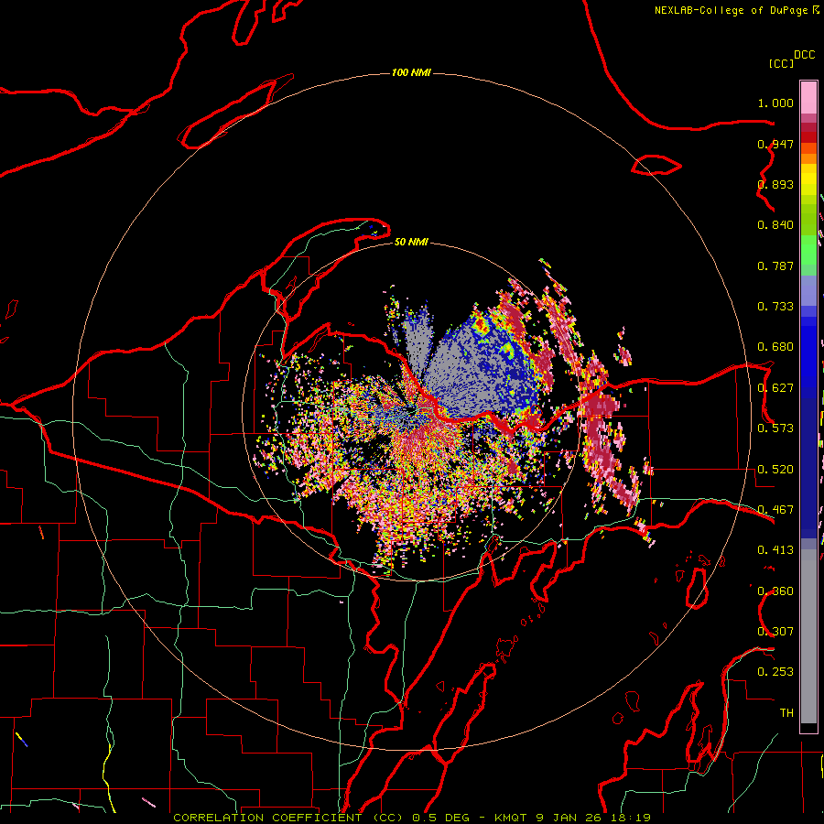Click the 0.787 scale value

click(x=775, y=266)
